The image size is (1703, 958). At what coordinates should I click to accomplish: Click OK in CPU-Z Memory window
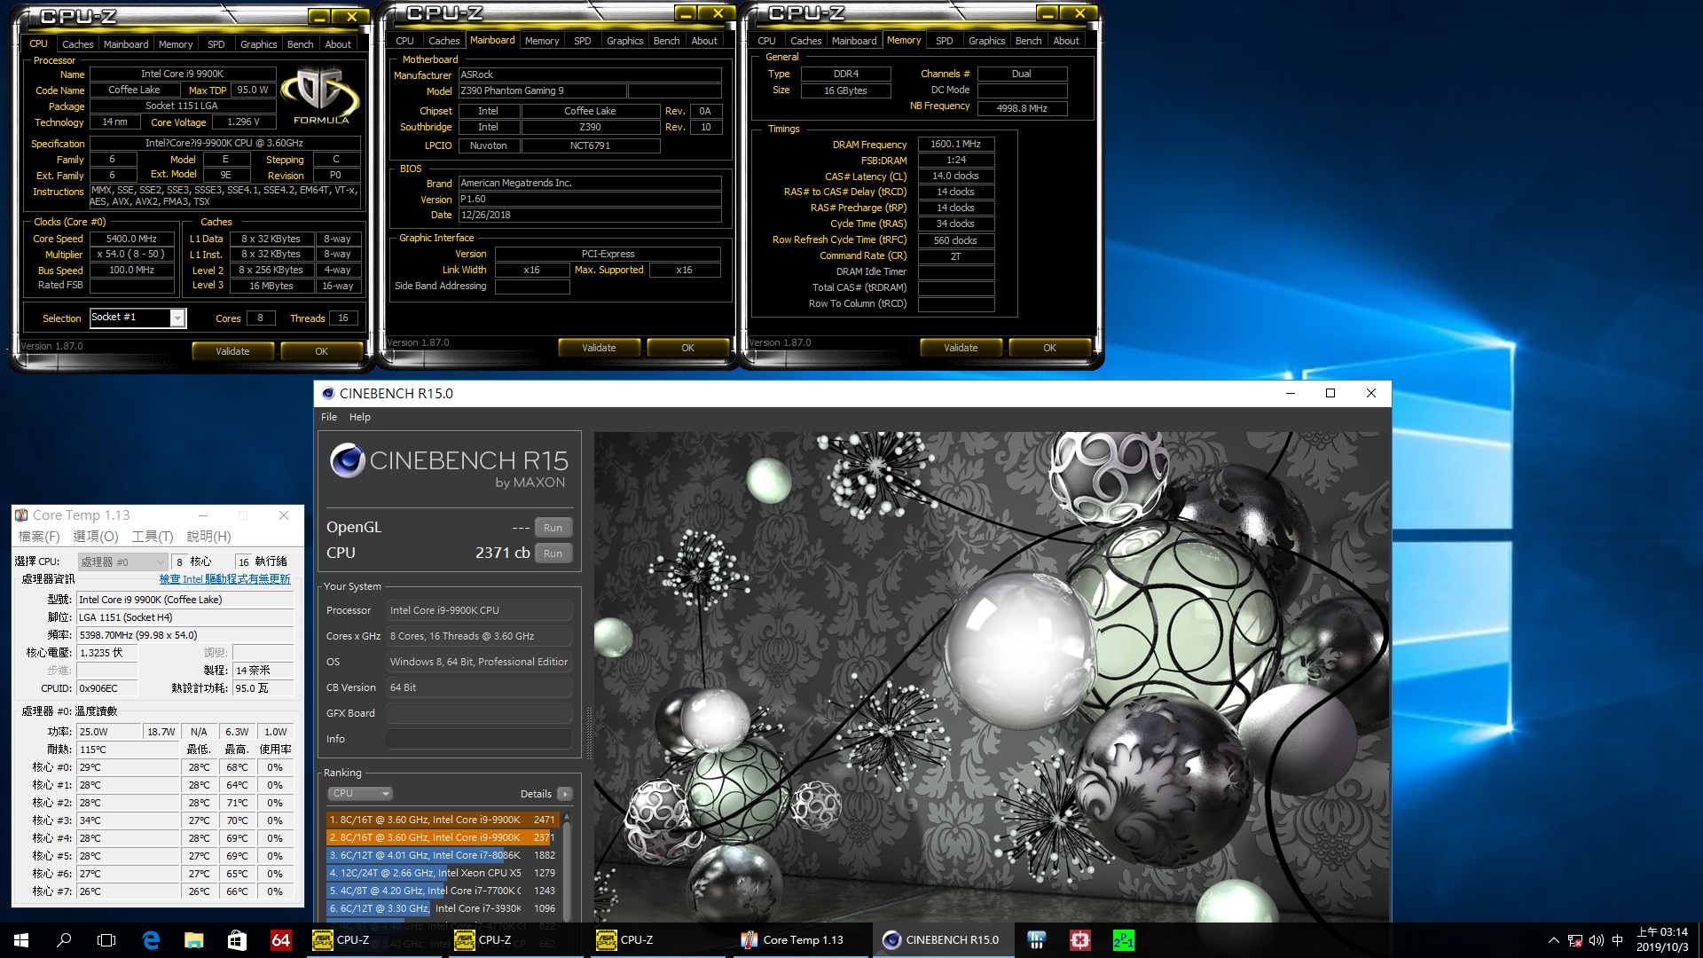click(x=1049, y=348)
